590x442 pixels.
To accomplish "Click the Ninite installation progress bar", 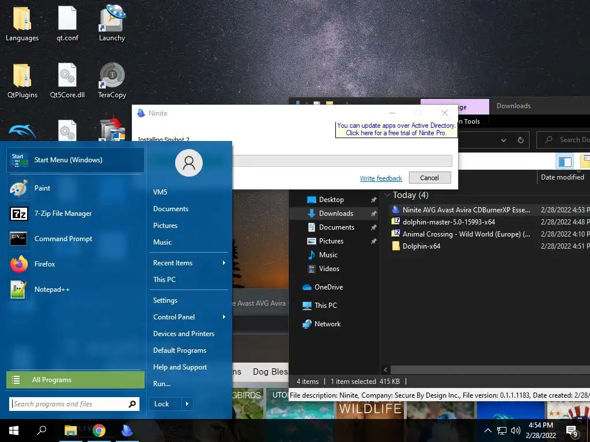I will pyautogui.click(x=342, y=161).
